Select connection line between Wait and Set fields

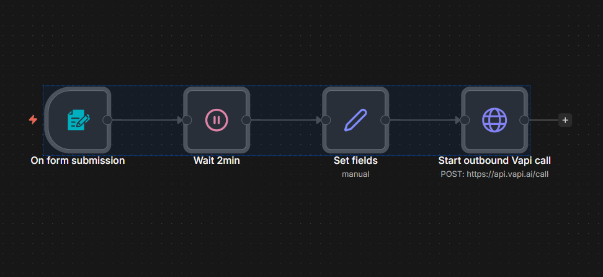click(285, 120)
